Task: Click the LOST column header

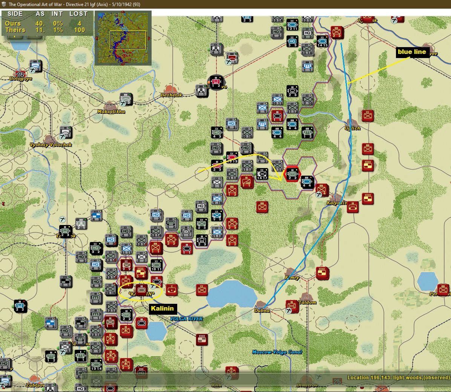Action: 78,14
